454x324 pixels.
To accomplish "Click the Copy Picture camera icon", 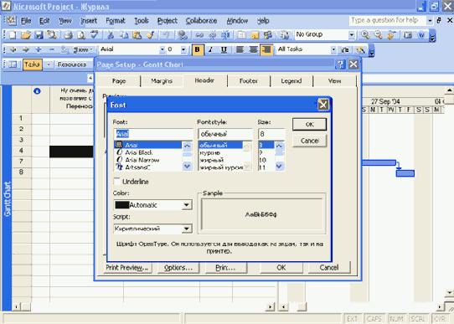I will (408, 35).
